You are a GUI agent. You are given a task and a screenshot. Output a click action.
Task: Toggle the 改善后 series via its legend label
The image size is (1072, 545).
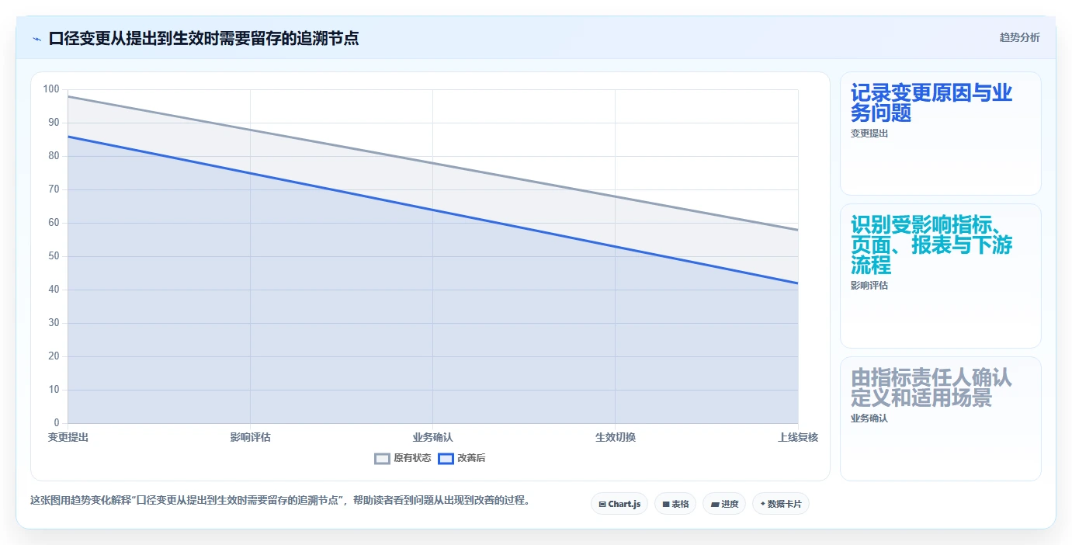pos(471,458)
